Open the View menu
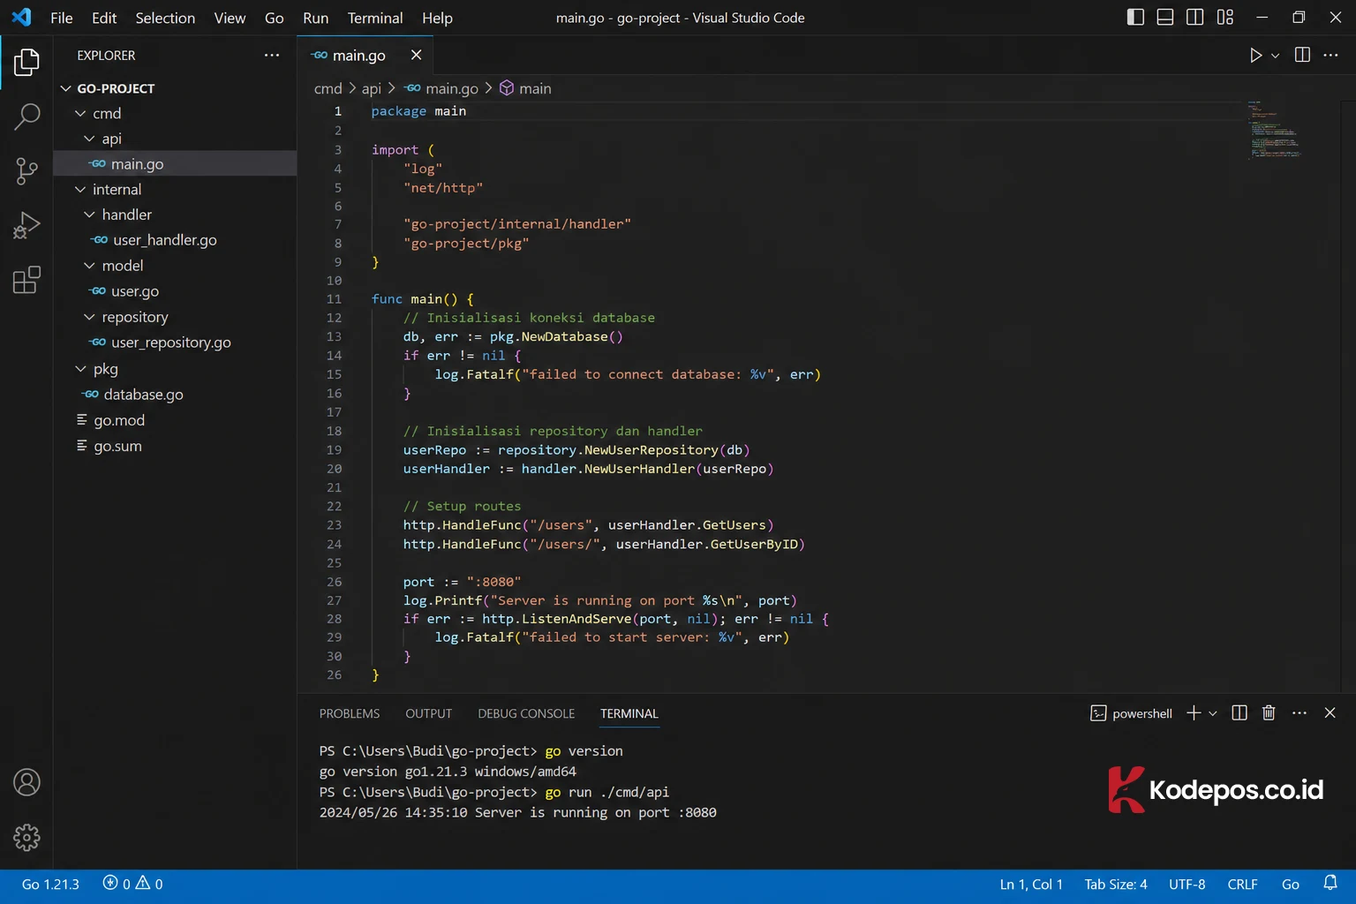The height and width of the screenshot is (904, 1356). pyautogui.click(x=230, y=18)
